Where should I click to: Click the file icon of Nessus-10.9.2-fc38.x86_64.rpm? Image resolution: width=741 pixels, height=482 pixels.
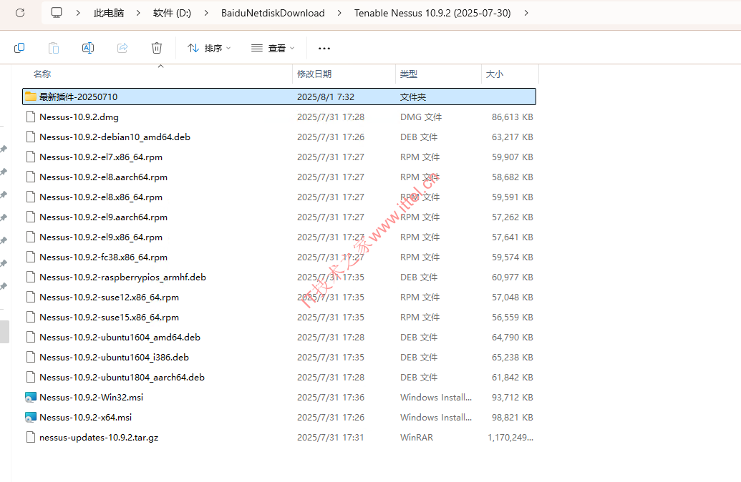point(31,257)
